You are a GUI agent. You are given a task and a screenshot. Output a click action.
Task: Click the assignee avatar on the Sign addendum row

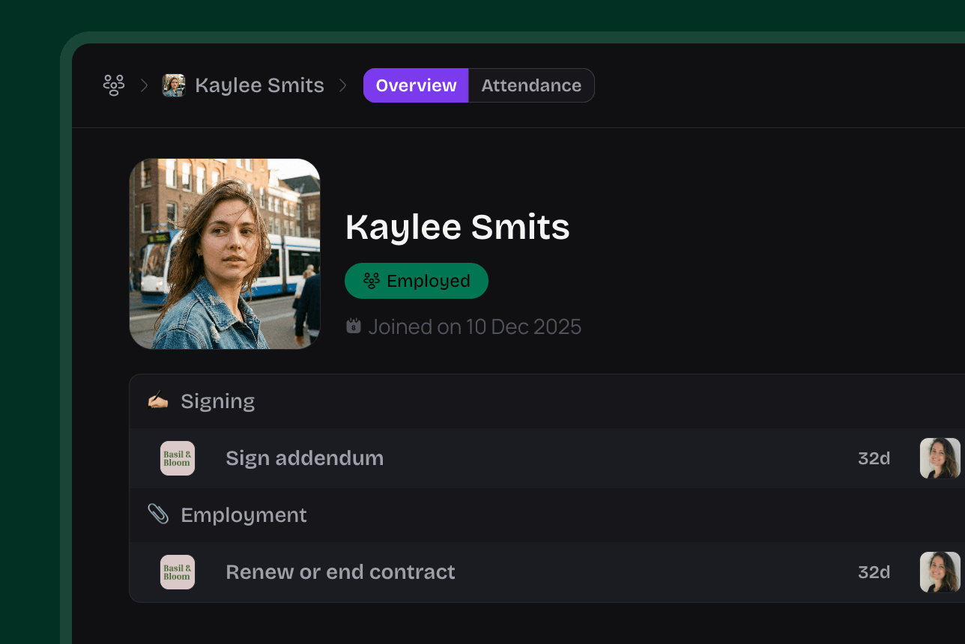[x=940, y=458]
